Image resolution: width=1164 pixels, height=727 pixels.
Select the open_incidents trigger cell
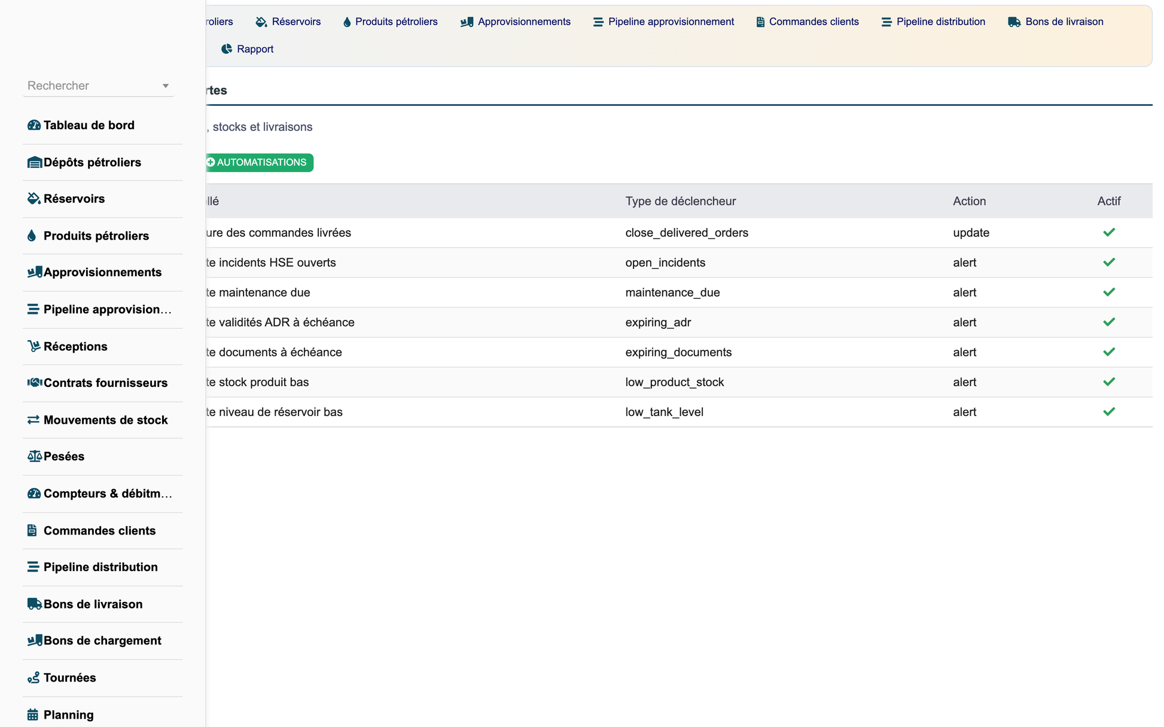click(665, 262)
